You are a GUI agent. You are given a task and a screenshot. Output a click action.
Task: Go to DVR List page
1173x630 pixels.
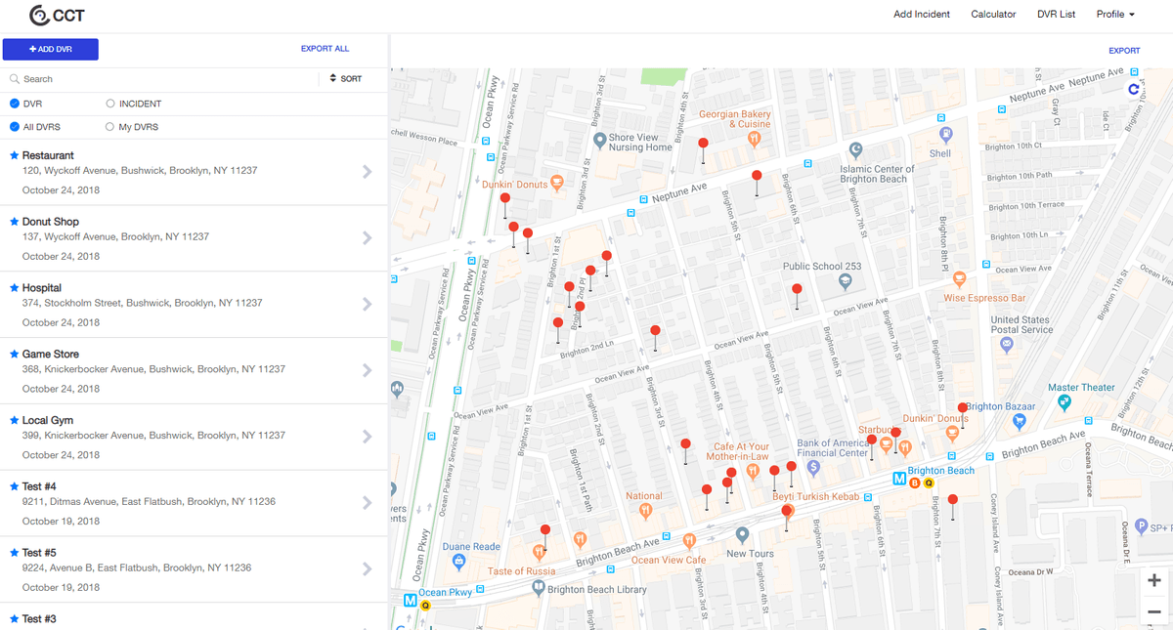(1056, 15)
